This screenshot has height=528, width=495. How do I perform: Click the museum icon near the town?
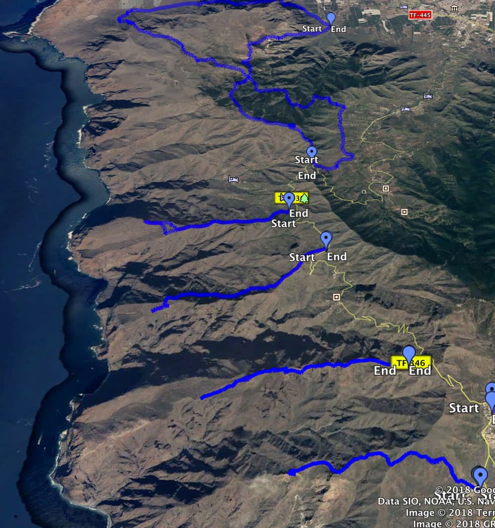click(454, 9)
